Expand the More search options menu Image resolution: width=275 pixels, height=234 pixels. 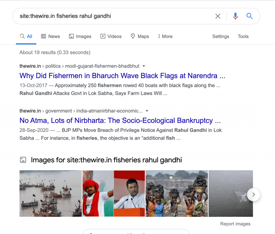point(165,37)
